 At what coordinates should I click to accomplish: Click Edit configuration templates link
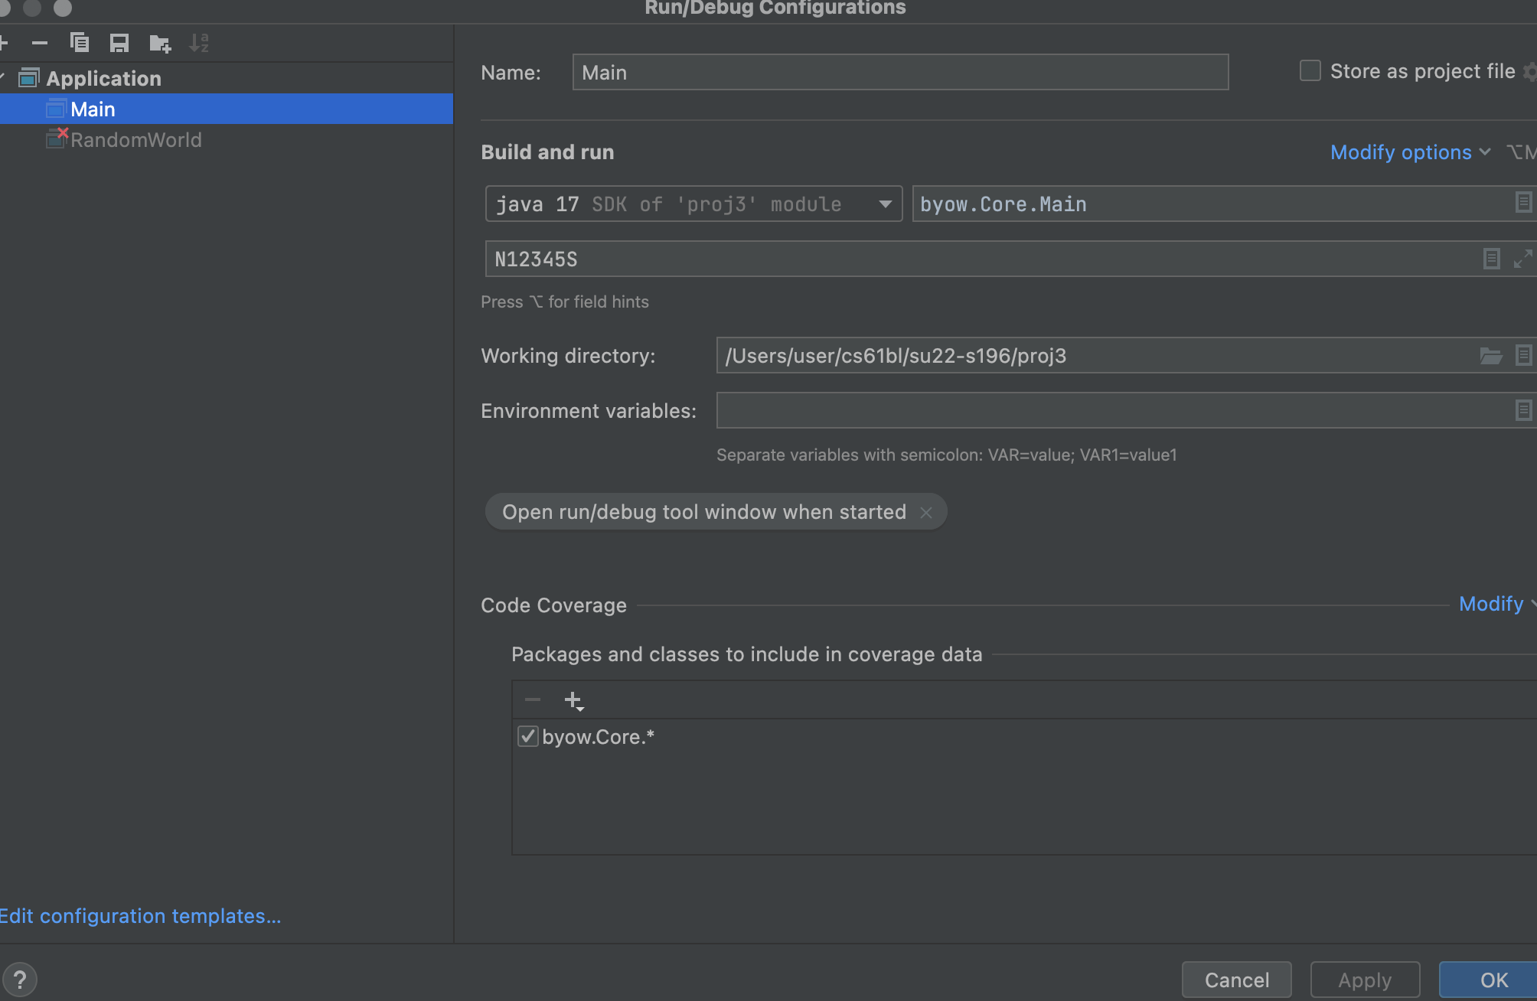click(140, 916)
